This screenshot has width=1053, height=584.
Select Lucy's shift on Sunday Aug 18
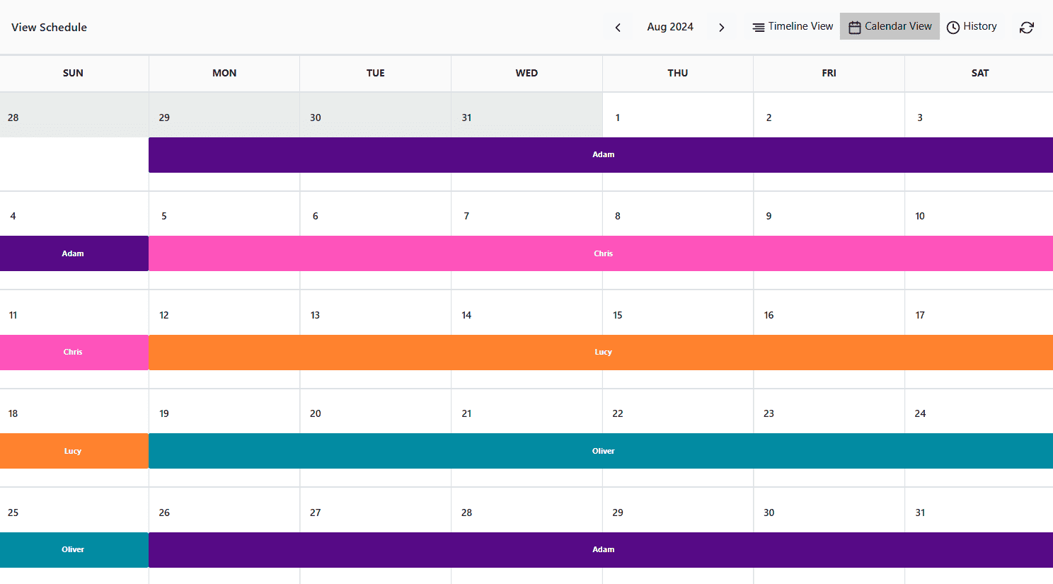74,451
